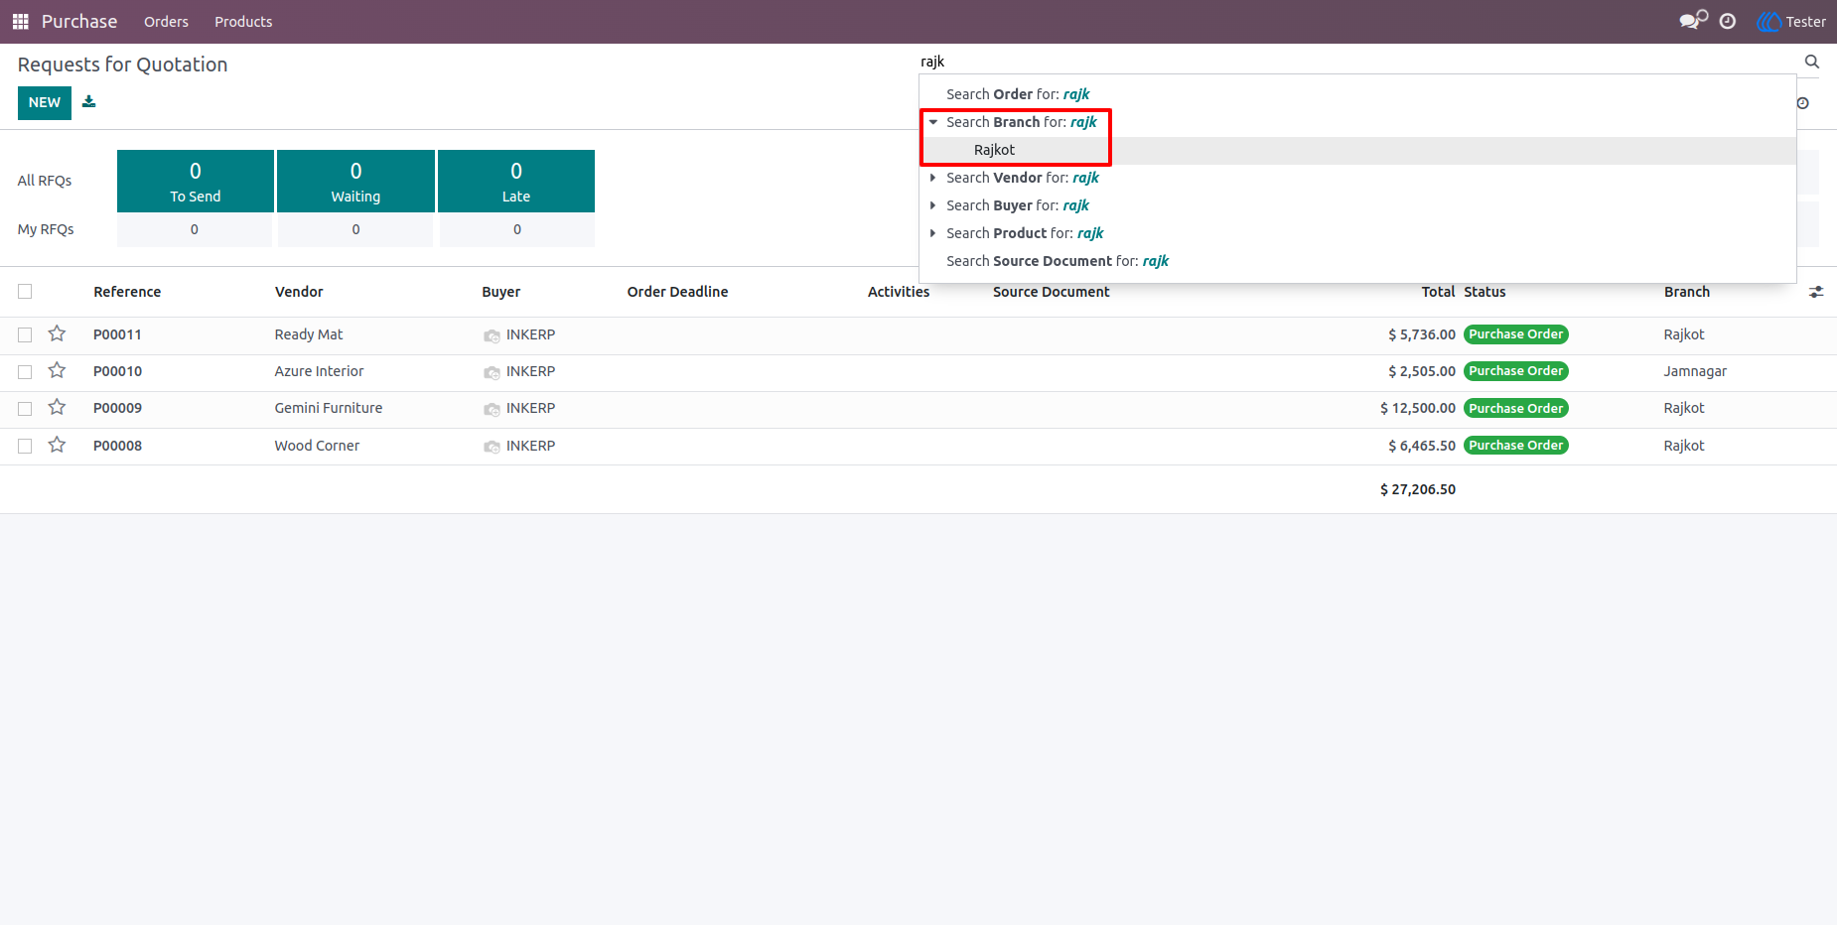The height and width of the screenshot is (925, 1837).
Task: Sort by Buyer column header
Action: 501,292
